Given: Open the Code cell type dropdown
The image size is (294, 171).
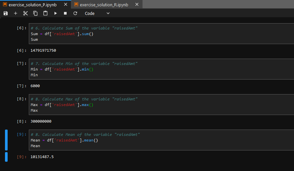Looking at the screenshot, I should [97, 13].
